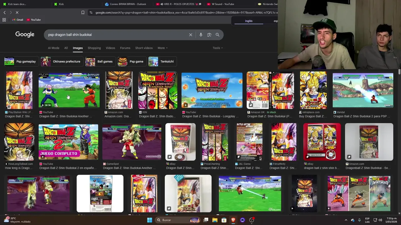
Task: Open the GameSpot Broly screenshot result
Action: tap(132, 142)
